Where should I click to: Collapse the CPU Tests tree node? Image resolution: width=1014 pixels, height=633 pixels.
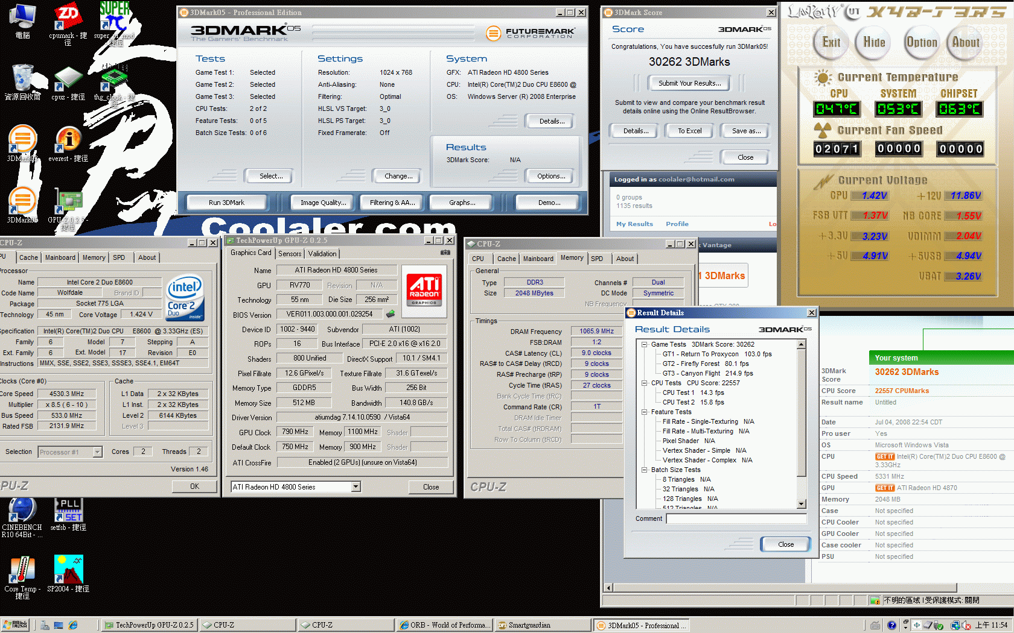point(644,383)
